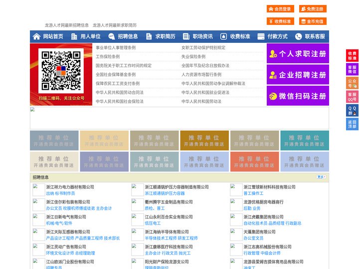Viewport: 359px width, 269px height.
Task: Open 龙游人才网最新求职简历 link
Action: pyautogui.click(x=115, y=25)
